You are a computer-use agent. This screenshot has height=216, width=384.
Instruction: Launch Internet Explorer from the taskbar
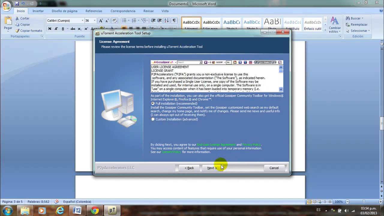[x=59, y=211]
